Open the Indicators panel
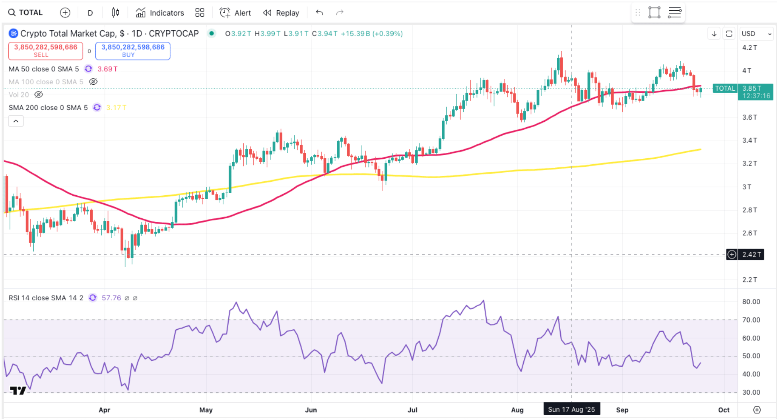The width and height of the screenshot is (777, 420). [160, 13]
